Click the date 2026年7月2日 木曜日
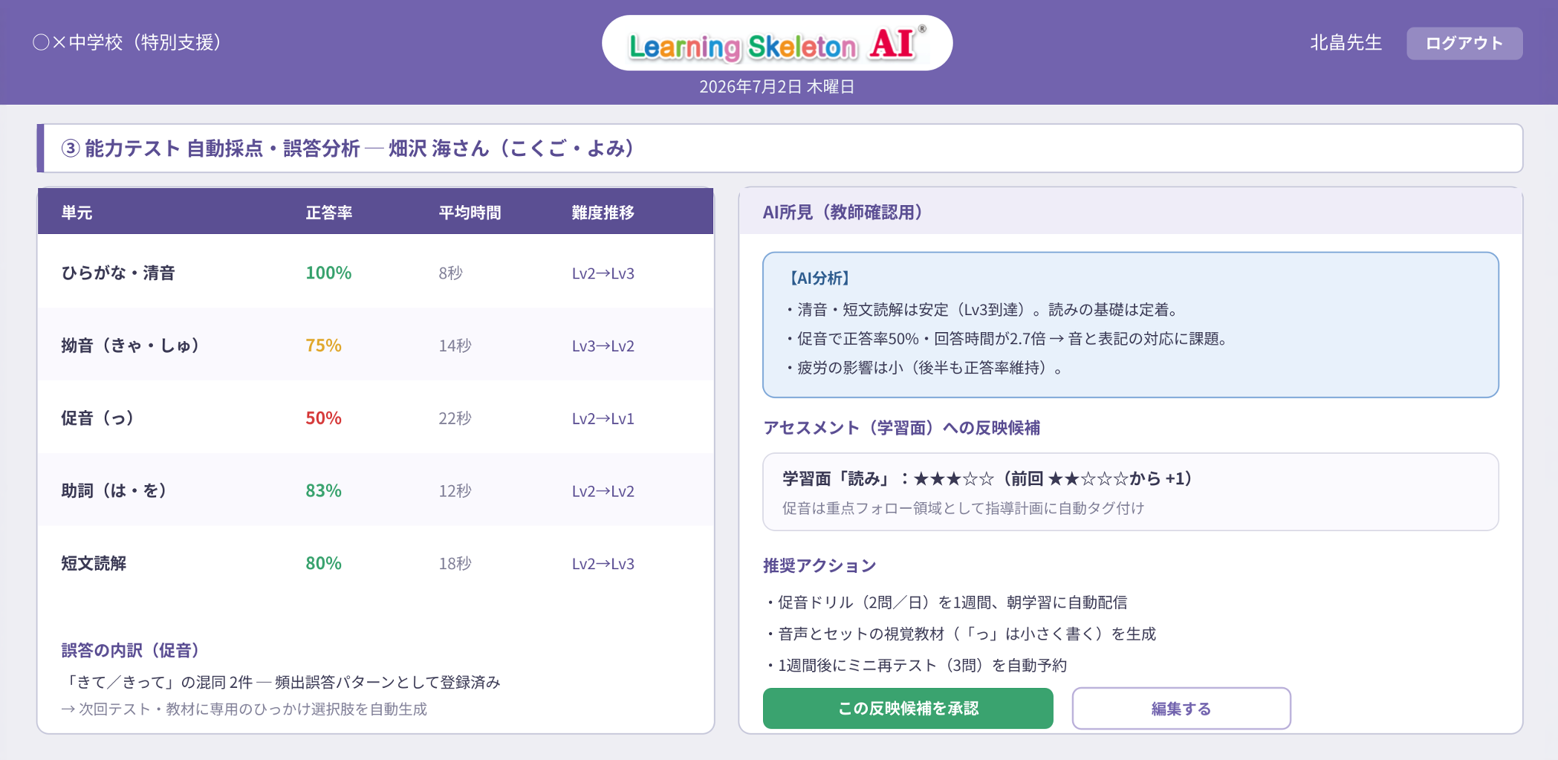The image size is (1558, 760). 776,87
